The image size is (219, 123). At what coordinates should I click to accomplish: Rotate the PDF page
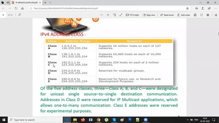coord(114,15)
